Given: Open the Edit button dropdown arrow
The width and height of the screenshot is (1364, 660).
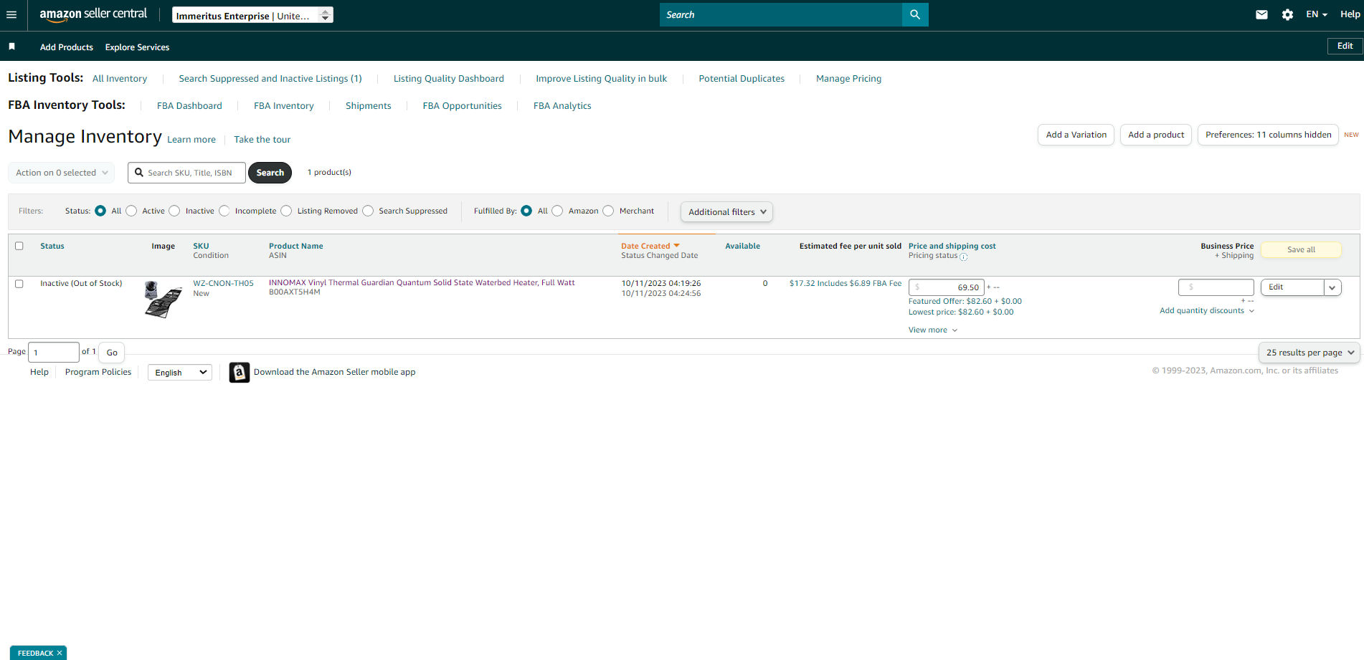Looking at the screenshot, I should pyautogui.click(x=1332, y=287).
